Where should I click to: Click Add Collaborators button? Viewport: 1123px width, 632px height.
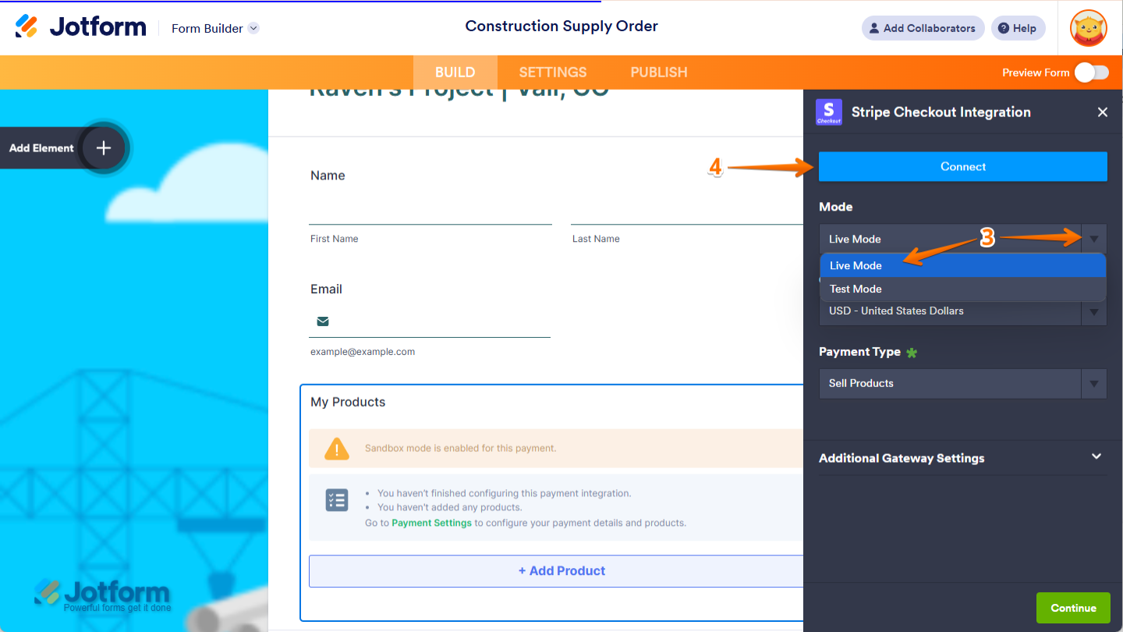tap(923, 28)
